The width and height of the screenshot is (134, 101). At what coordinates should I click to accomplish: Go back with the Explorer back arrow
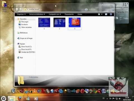point(17,9)
